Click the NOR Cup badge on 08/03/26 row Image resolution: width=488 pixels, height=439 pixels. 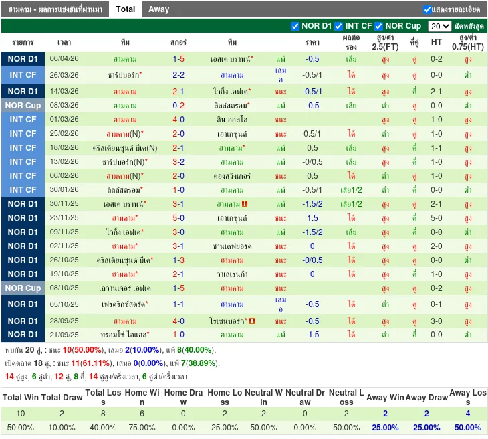(23, 106)
